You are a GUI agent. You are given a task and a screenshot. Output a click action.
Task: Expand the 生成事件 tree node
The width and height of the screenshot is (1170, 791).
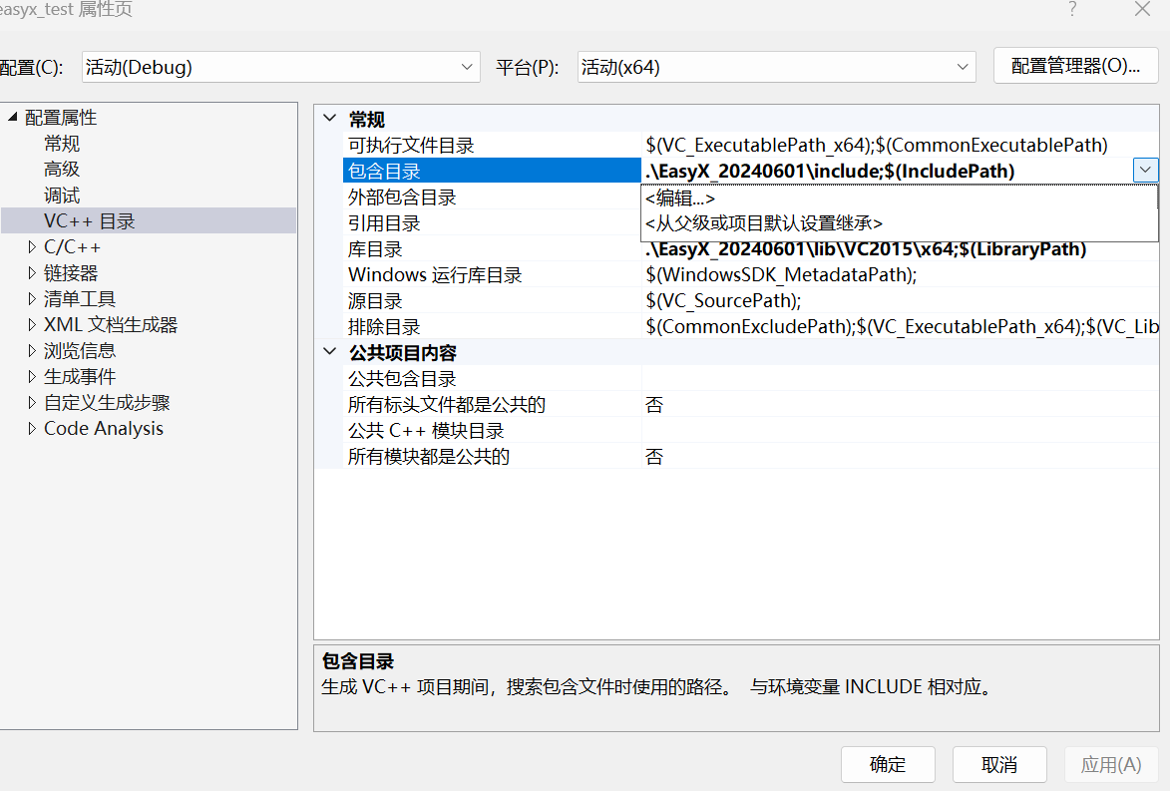[32, 377]
